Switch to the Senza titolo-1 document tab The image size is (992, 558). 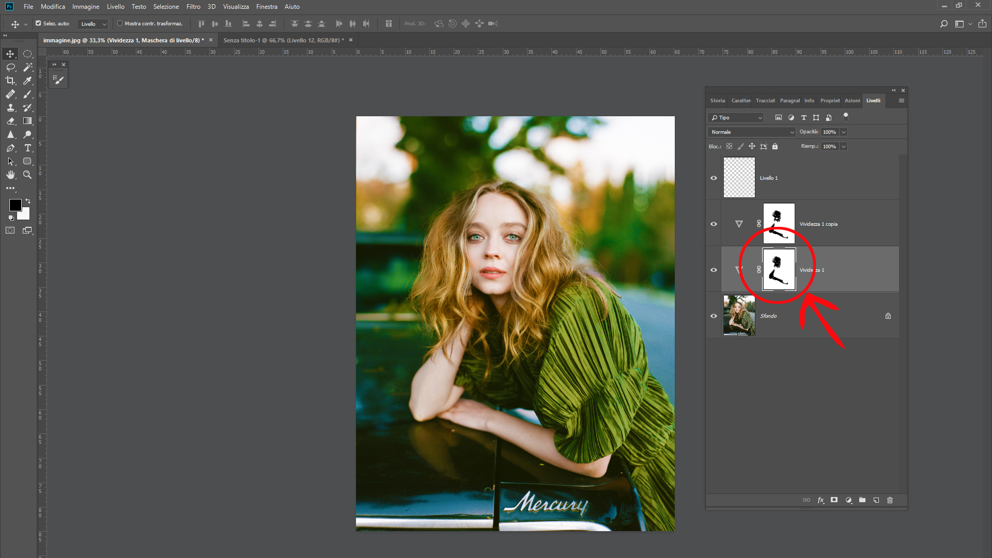click(x=283, y=40)
